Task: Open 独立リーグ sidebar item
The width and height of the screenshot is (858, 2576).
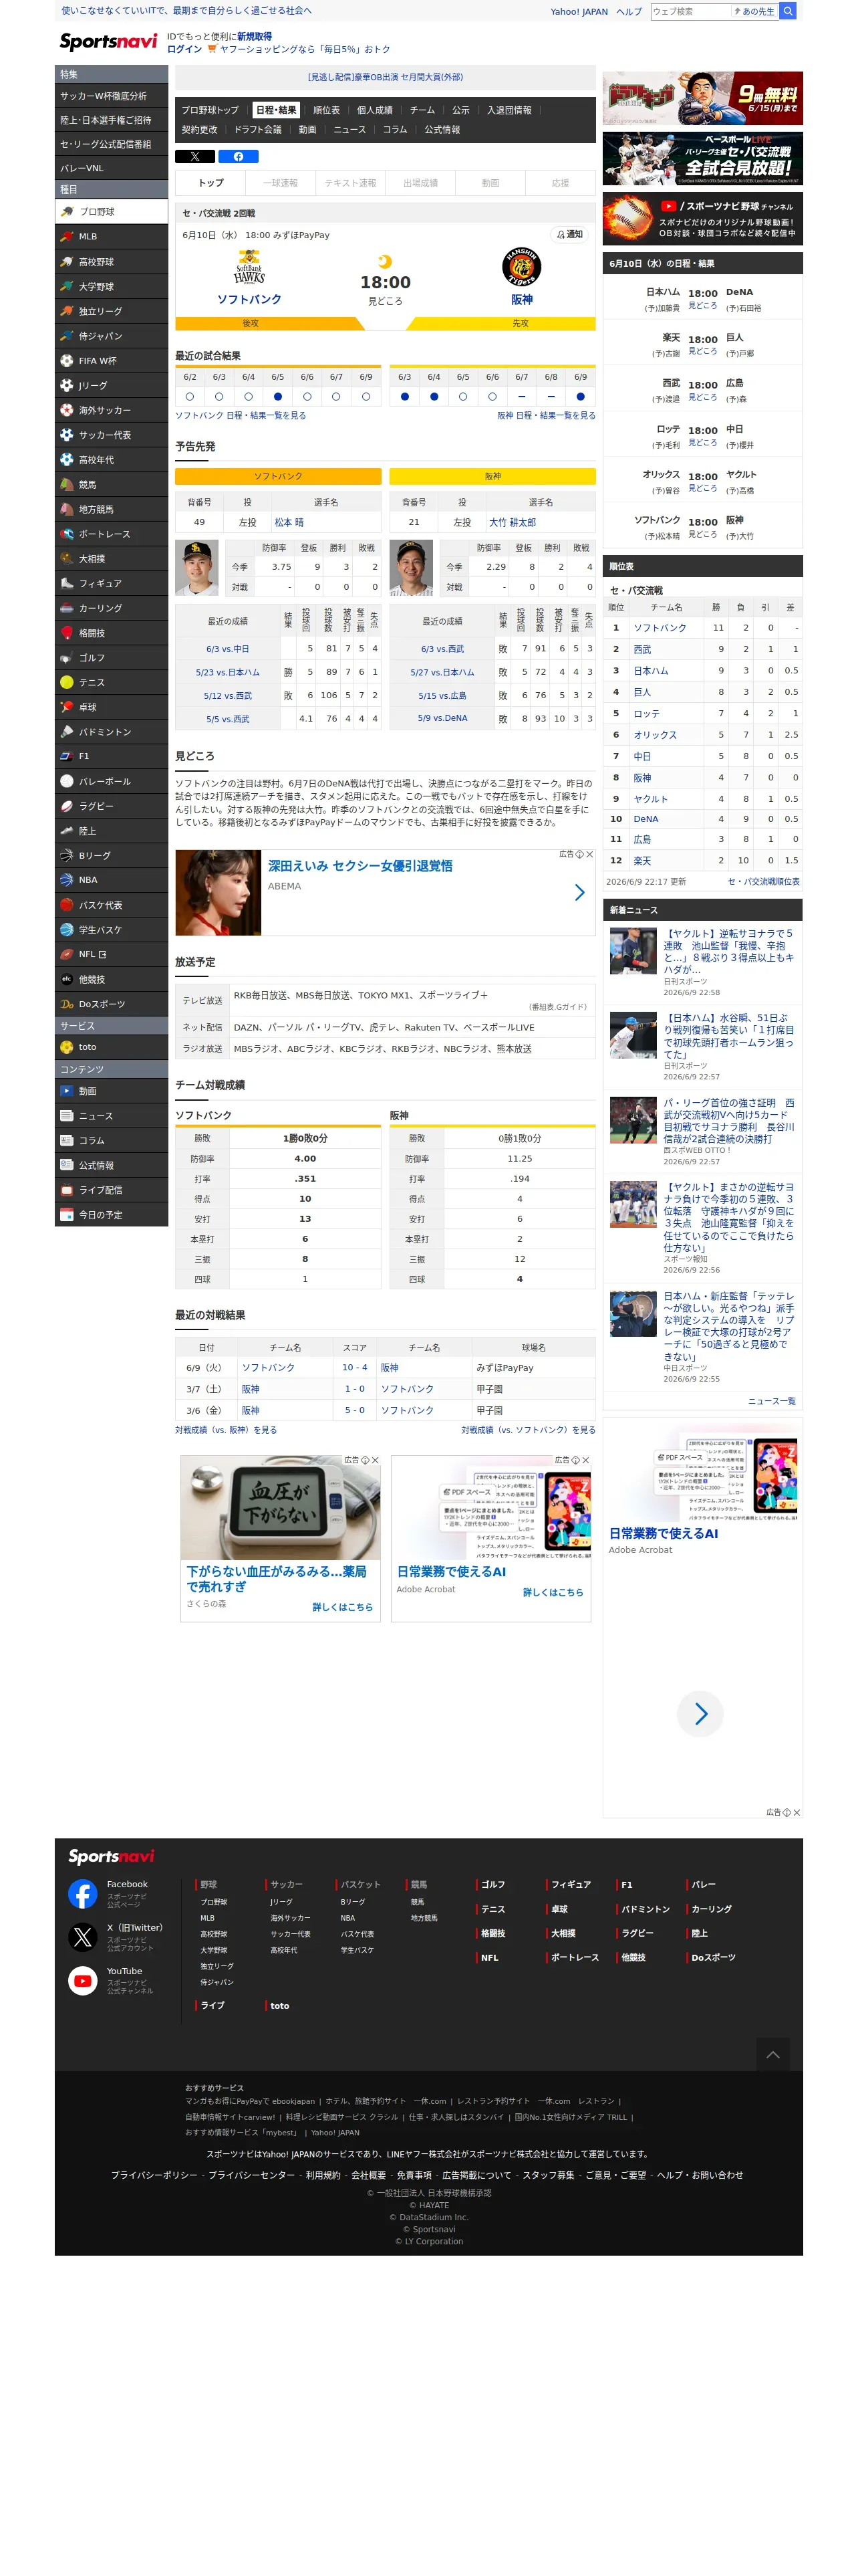Action: (111, 311)
